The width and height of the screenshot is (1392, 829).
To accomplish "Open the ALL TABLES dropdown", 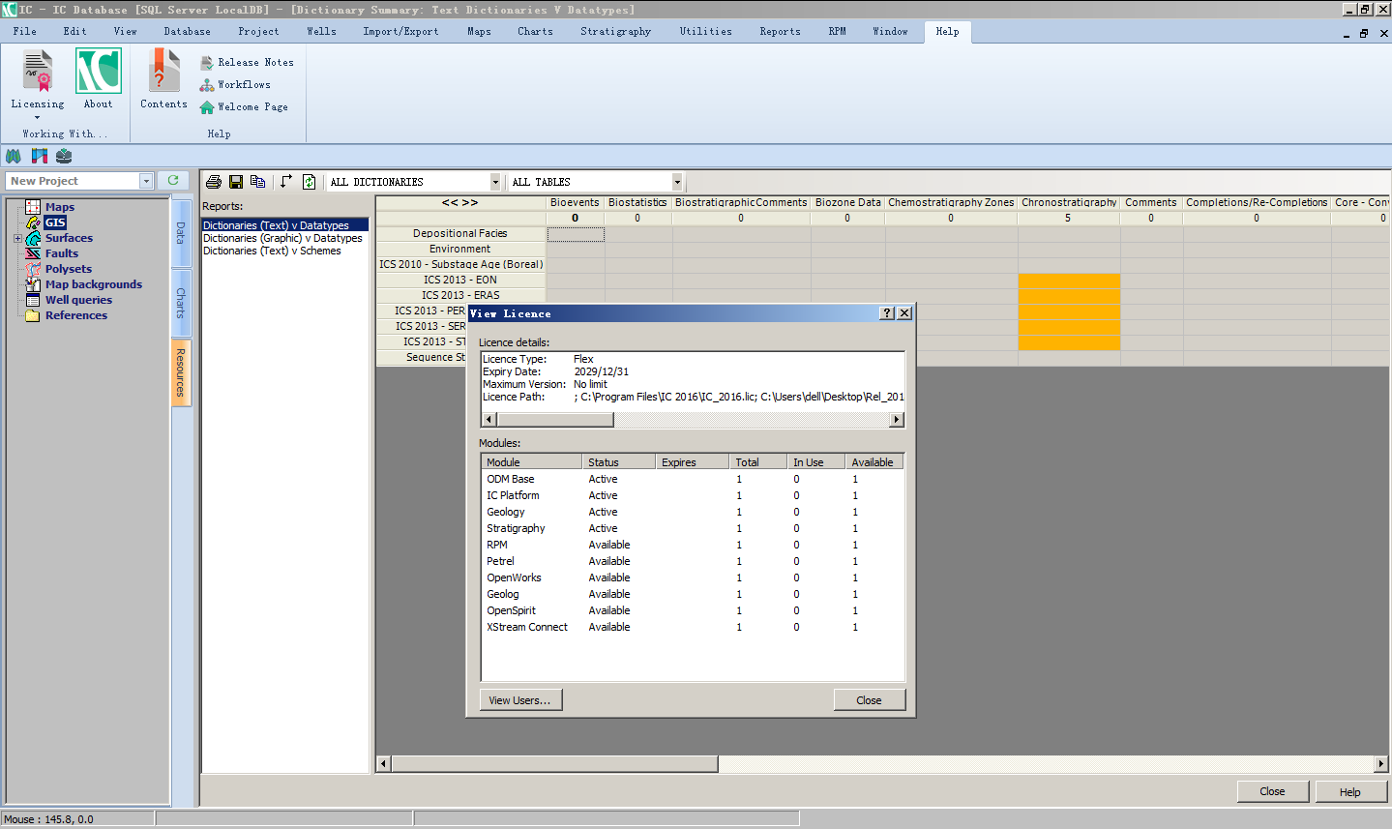I will point(677,182).
